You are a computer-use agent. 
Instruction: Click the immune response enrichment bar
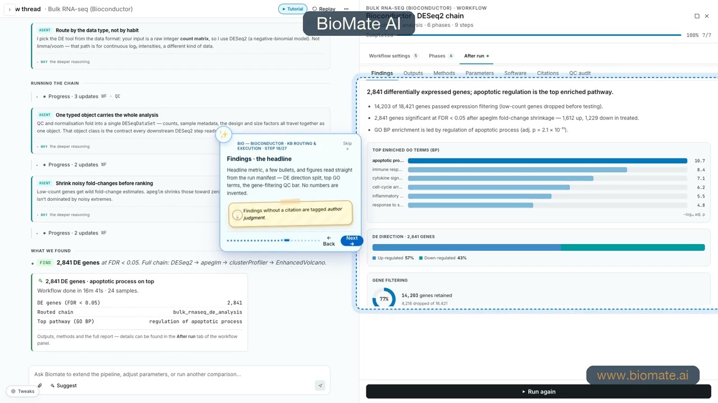(517, 170)
